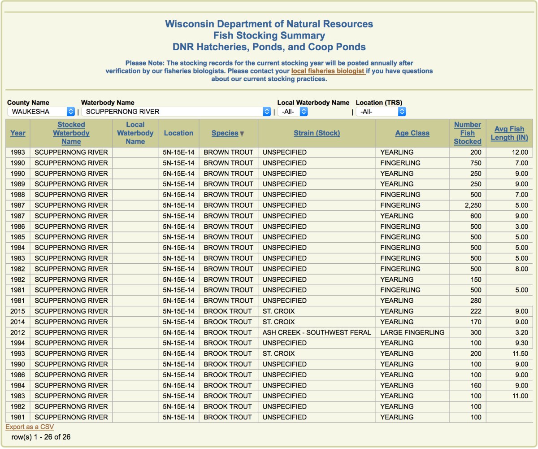Click the 2015 BROOK TROUT row year cell
Screen dimensions: 538x449
[x=18, y=311]
